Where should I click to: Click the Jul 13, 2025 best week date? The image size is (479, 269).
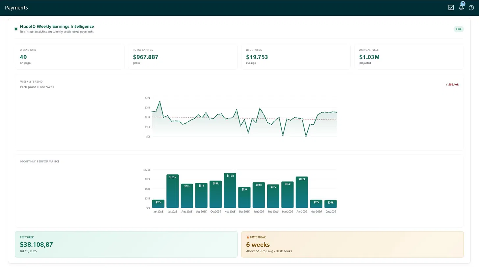point(28,251)
